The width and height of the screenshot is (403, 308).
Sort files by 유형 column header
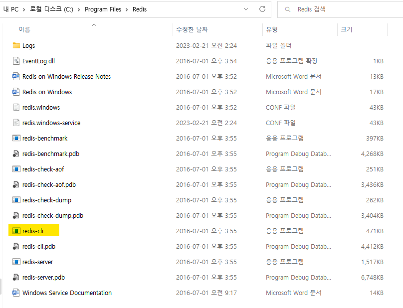pyautogui.click(x=272, y=29)
